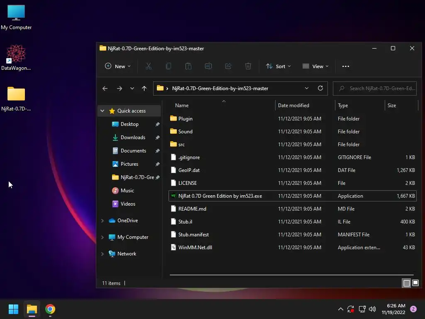Click the Search NjRat folder box
The height and width of the screenshot is (319, 425).
pyautogui.click(x=375, y=88)
